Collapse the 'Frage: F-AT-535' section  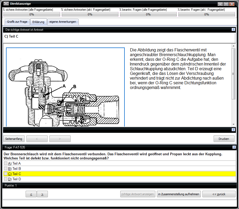click(234, 147)
